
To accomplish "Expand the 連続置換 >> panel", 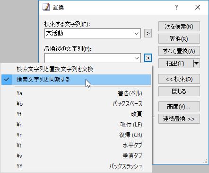I will pos(179,119).
